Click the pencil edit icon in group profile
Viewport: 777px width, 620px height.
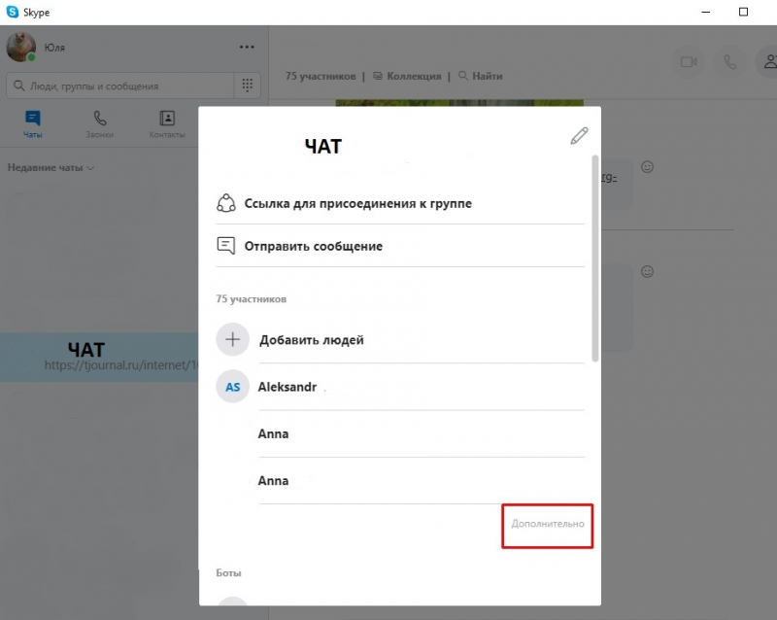[579, 135]
